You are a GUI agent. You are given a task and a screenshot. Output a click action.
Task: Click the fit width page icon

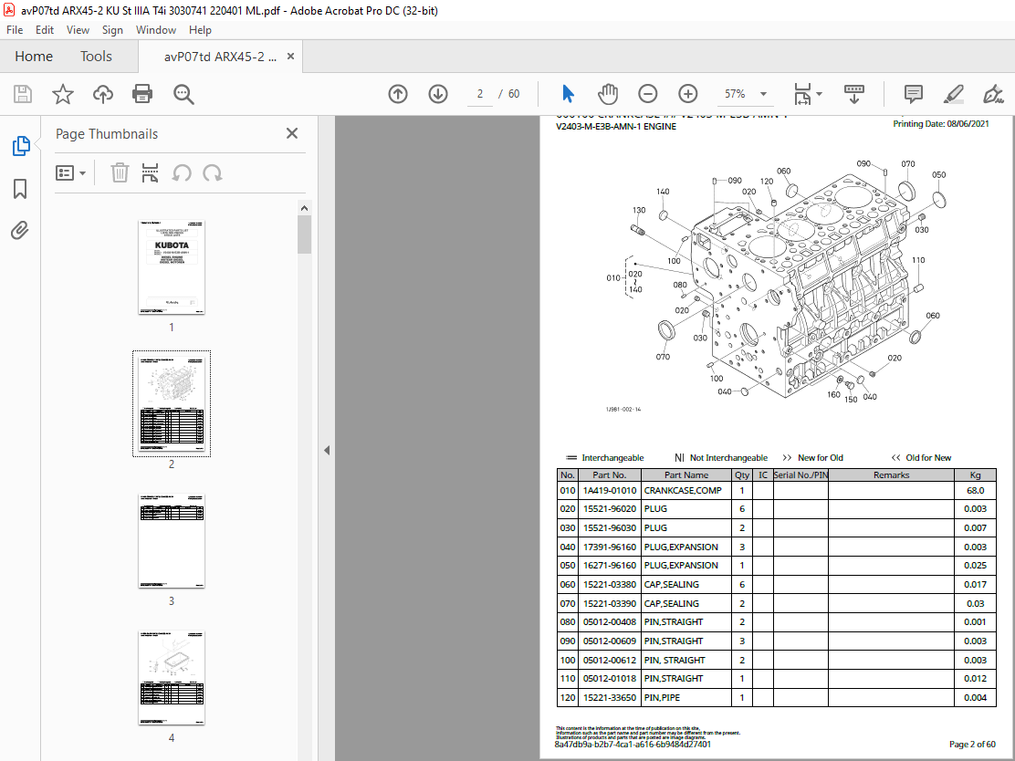pyautogui.click(x=802, y=94)
